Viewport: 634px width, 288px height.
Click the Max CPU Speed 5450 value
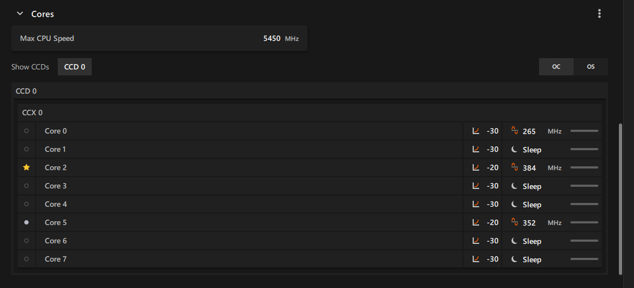pos(272,39)
